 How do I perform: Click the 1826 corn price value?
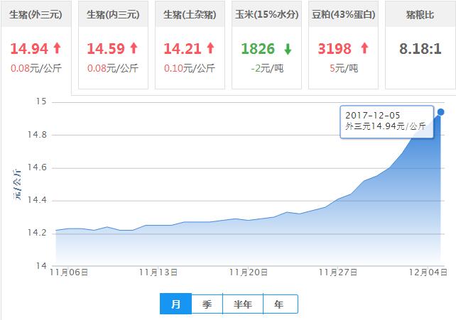click(x=258, y=48)
